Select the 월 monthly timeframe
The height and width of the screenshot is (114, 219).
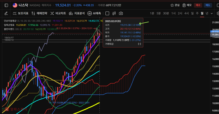coord(202,13)
